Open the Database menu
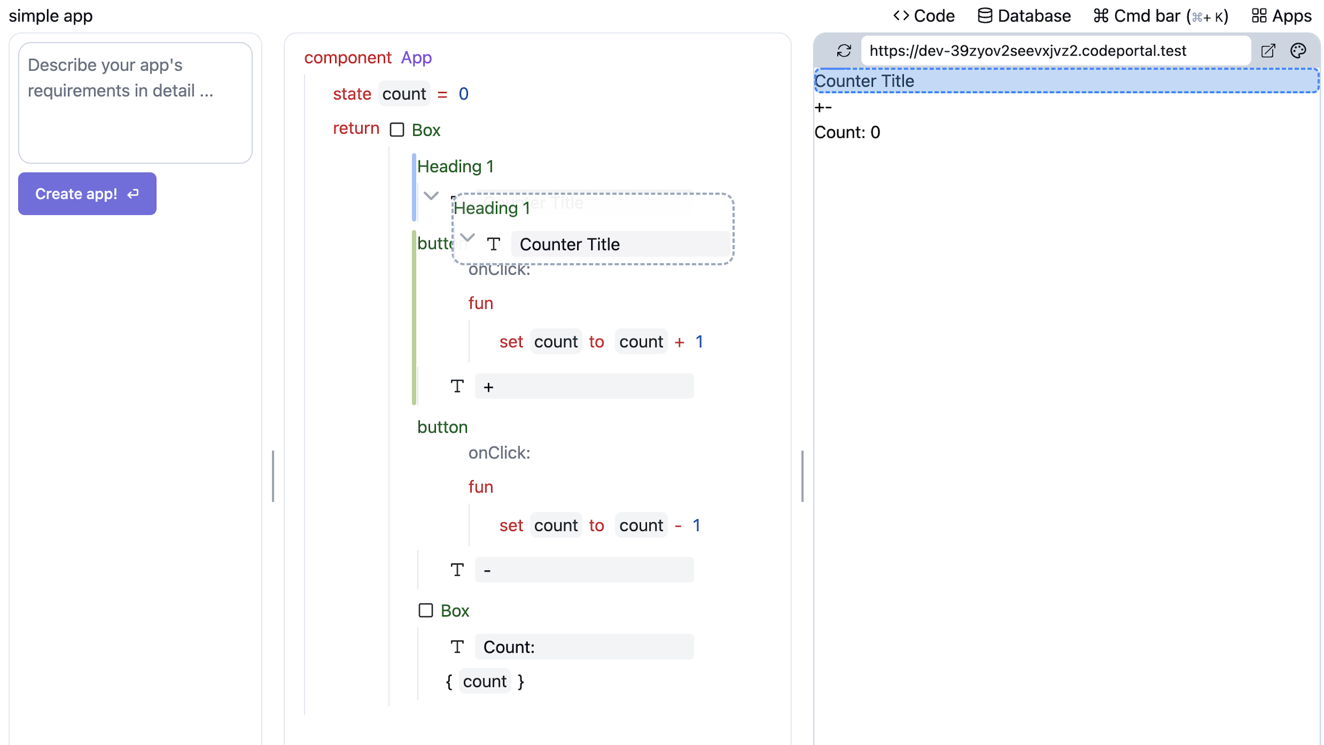Screen dimensions: 1324x745 [x=1024, y=16]
